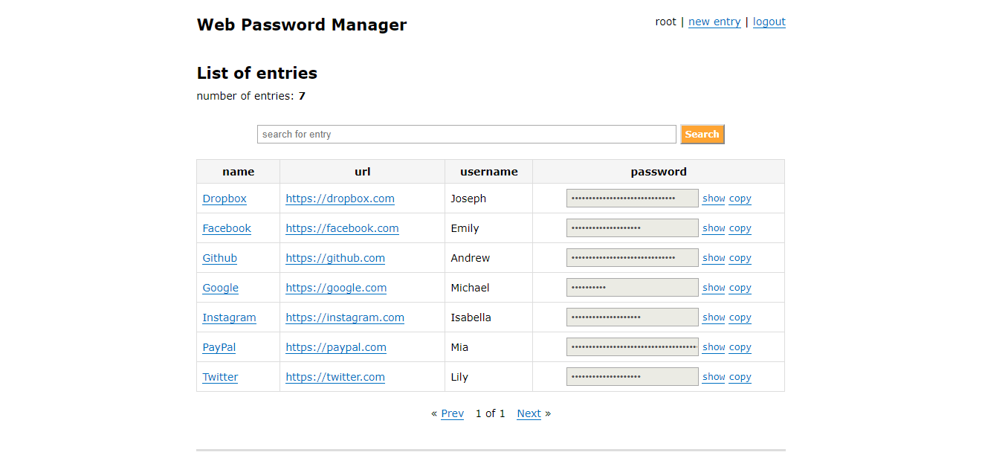Select username Lily

[x=459, y=377]
